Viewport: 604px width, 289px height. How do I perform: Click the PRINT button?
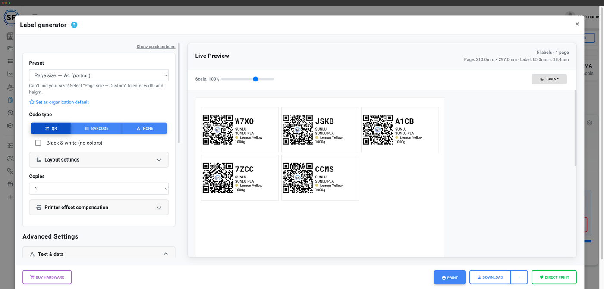pos(450,277)
